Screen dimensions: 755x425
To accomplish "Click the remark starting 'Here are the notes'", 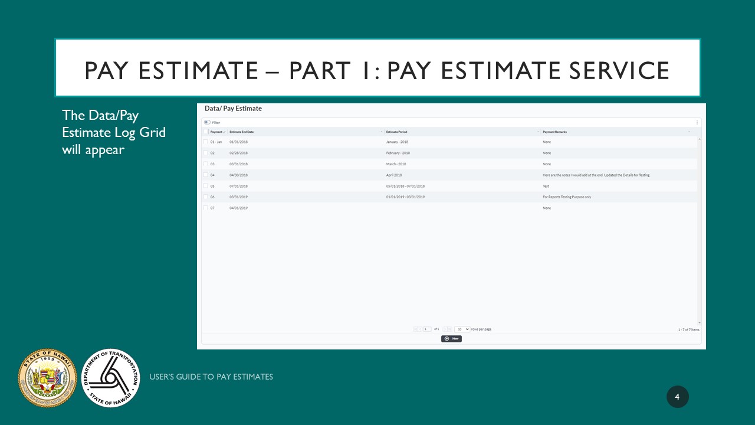I will click(596, 175).
